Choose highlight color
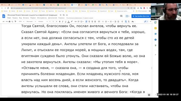 [x=72, y=22]
